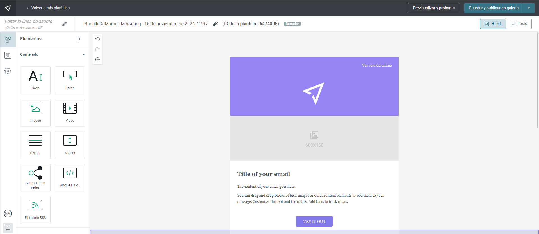
Task: Open the settings gear in sidebar
Action: (x=8, y=71)
